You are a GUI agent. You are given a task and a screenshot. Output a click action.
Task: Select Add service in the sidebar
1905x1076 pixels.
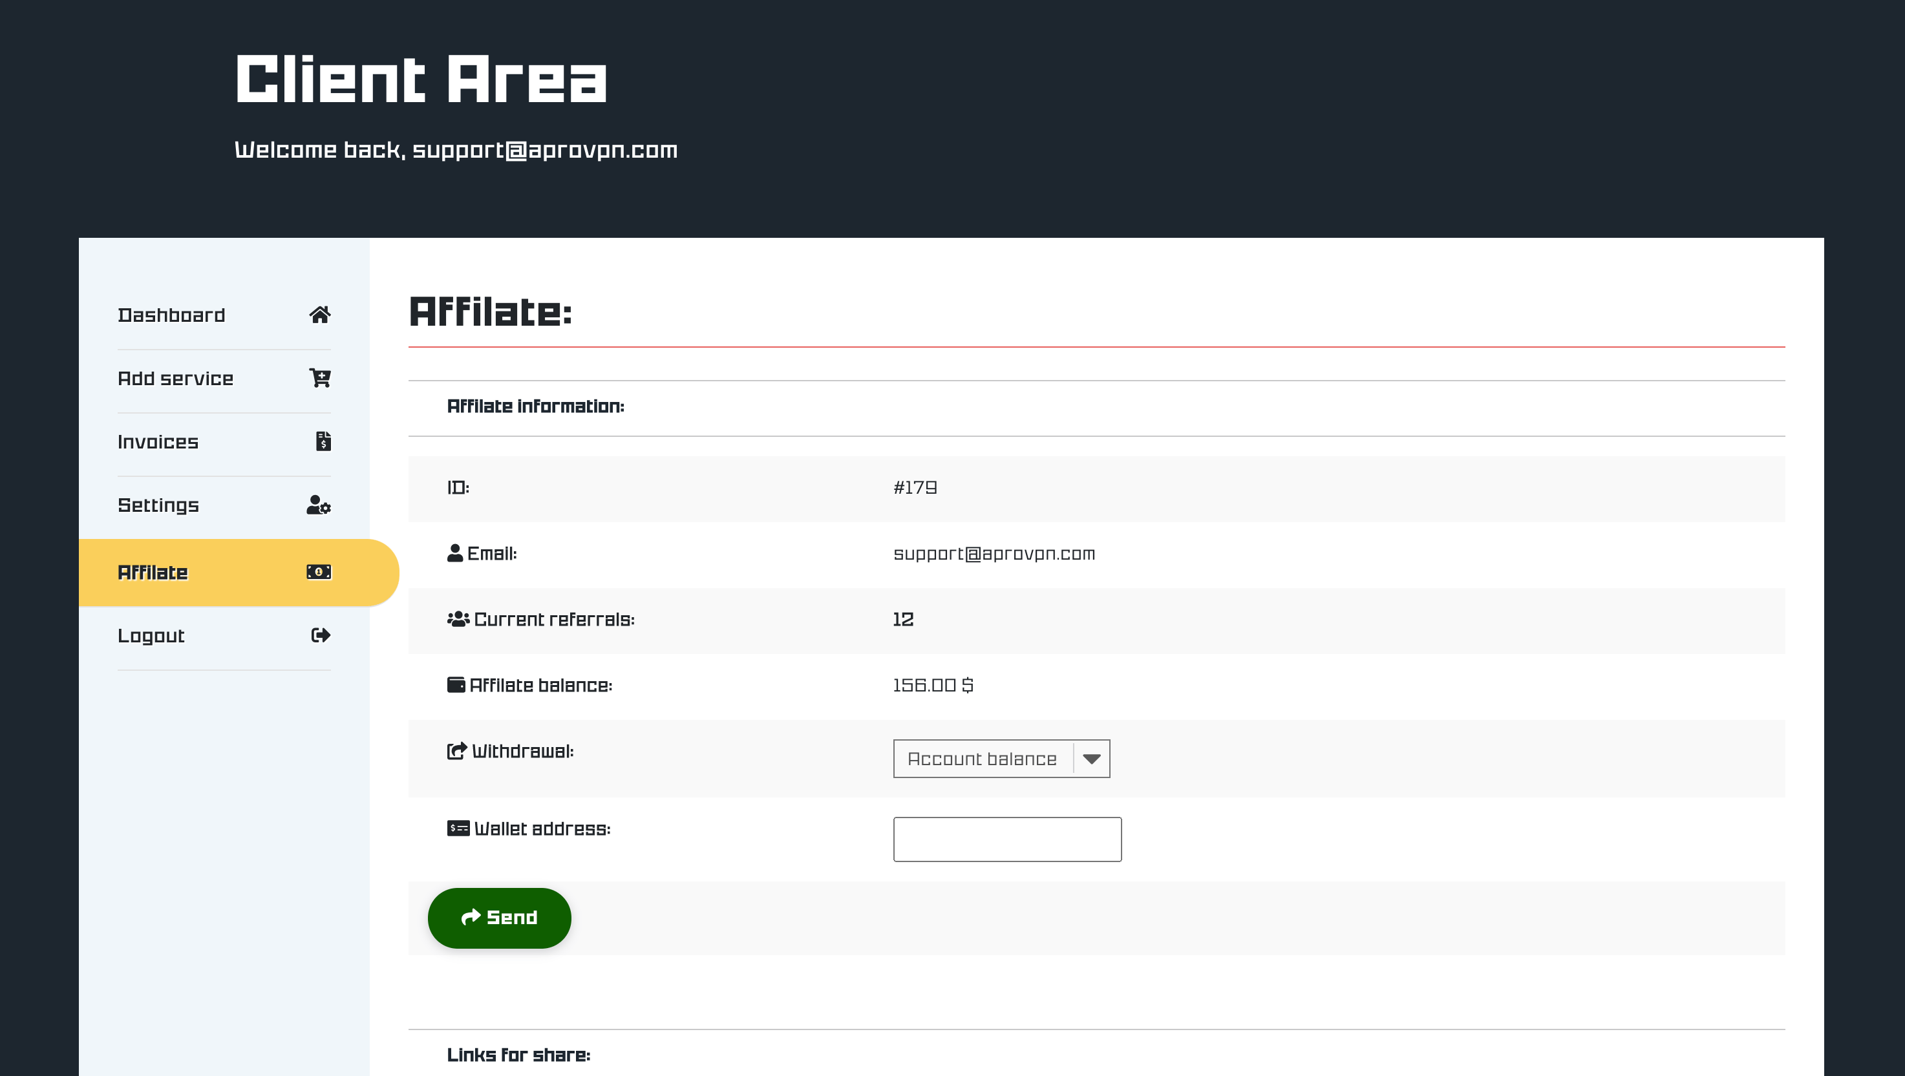(x=175, y=378)
